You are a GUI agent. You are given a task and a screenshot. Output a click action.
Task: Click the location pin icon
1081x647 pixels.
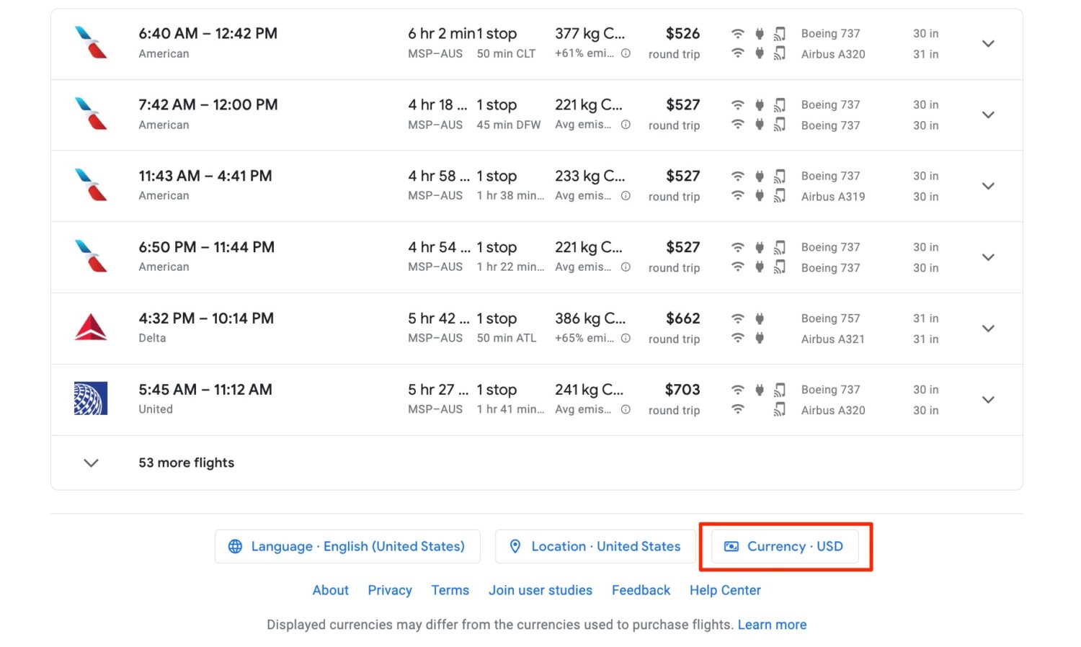pos(515,547)
